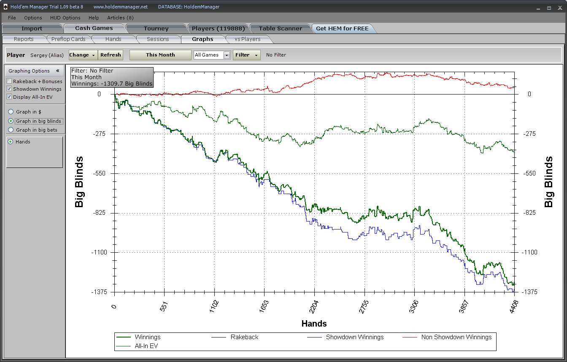Choose Graph in big bets option
567x362 pixels.
[x=11, y=130]
